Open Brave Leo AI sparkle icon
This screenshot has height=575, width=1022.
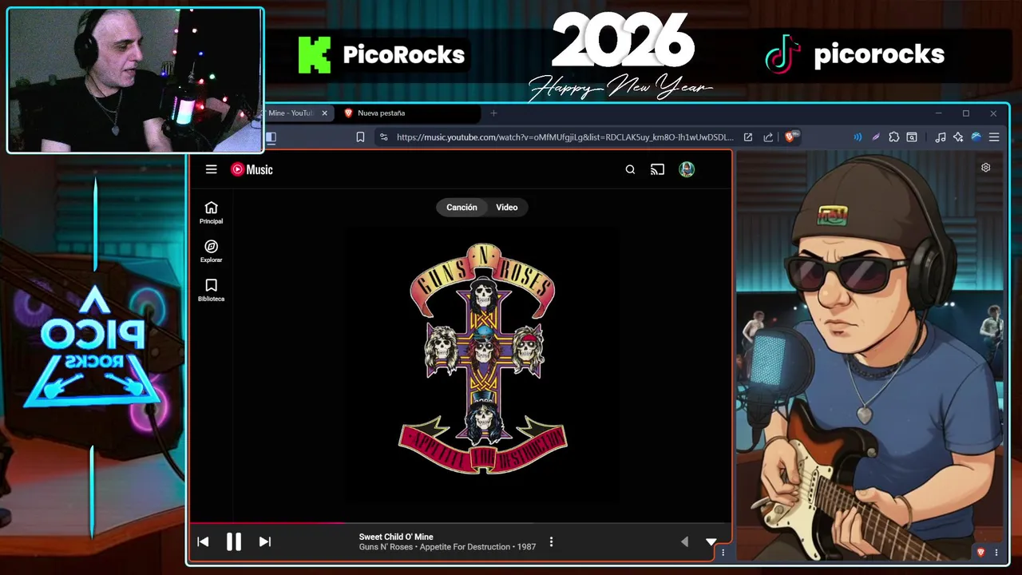point(958,137)
